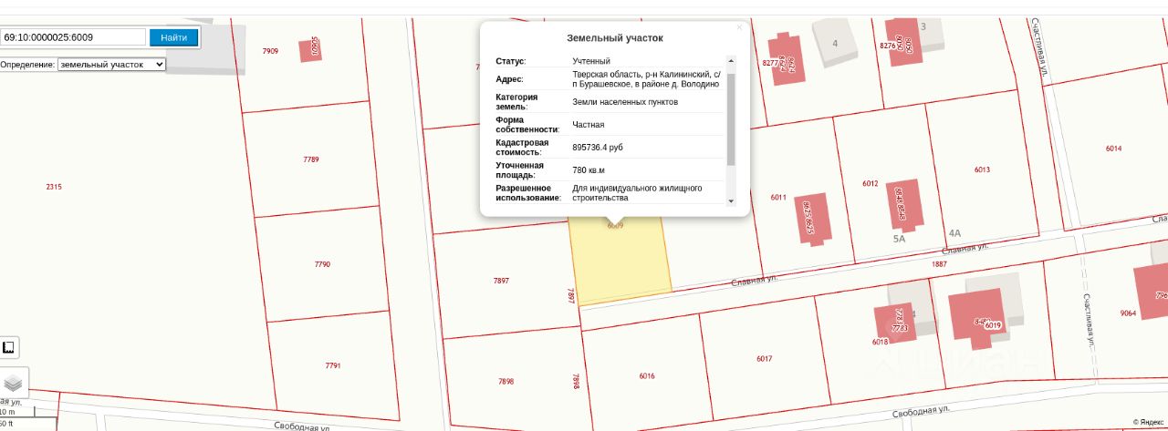Click the red building on parcel 6011
1168x431 pixels.
click(812, 219)
